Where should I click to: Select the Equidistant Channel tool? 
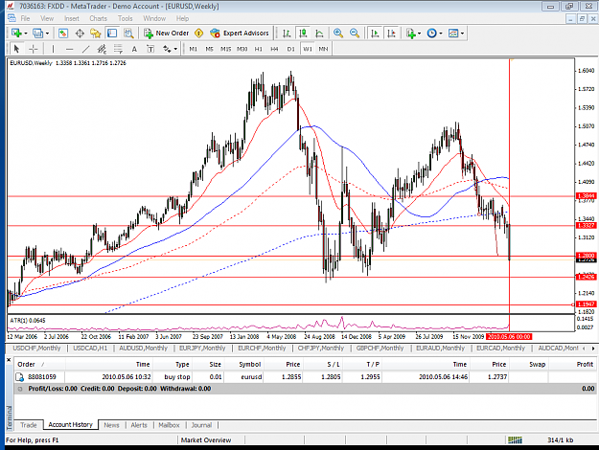point(102,49)
